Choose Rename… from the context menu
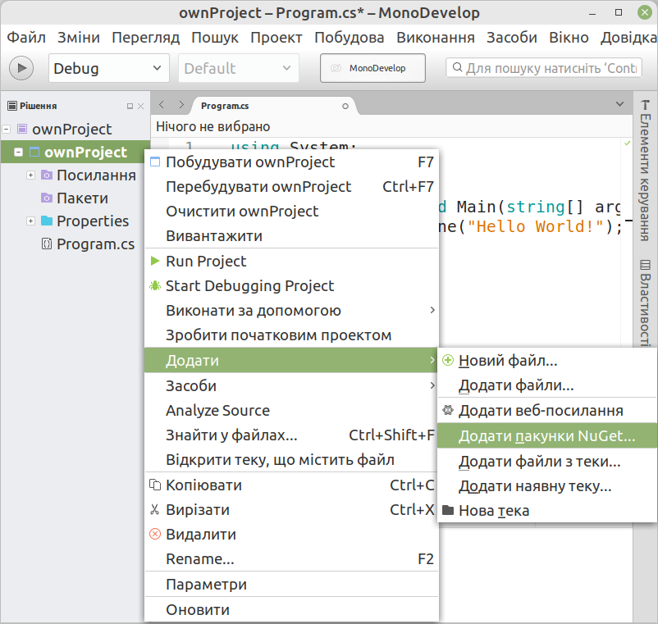 pyautogui.click(x=291, y=559)
